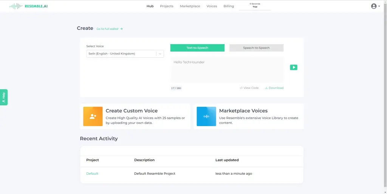Viewport: 387px width, 194px height.
Task: Click the Resemble.AI waveform logo
Action: coord(15,6)
